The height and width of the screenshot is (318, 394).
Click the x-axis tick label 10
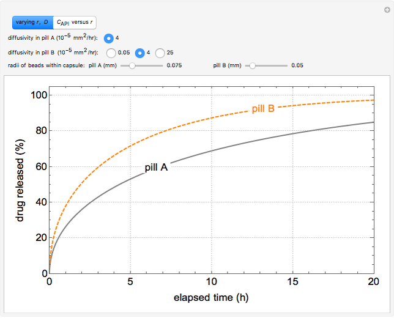pos(211,283)
